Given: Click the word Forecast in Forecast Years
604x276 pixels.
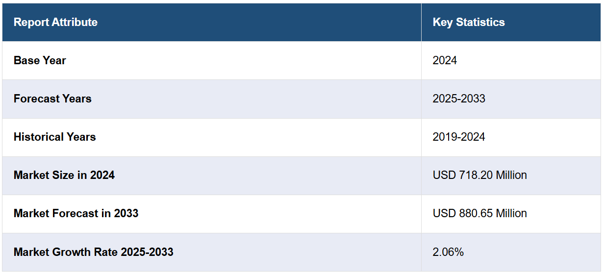Looking at the screenshot, I should [36, 99].
